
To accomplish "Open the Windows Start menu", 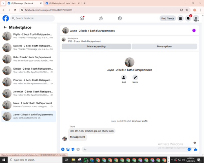I will coord(4,160).
